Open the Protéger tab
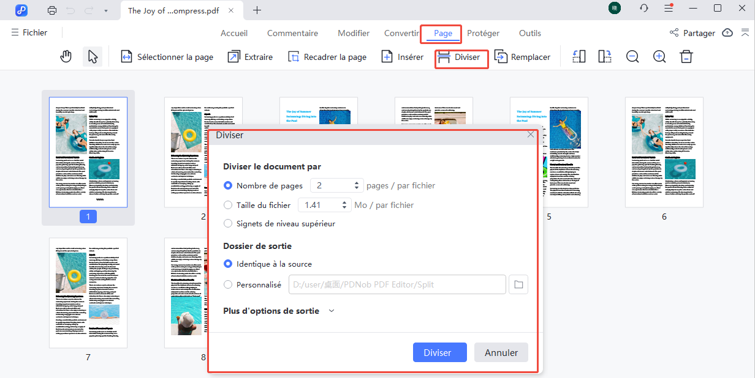The width and height of the screenshot is (755, 378). [x=483, y=33]
